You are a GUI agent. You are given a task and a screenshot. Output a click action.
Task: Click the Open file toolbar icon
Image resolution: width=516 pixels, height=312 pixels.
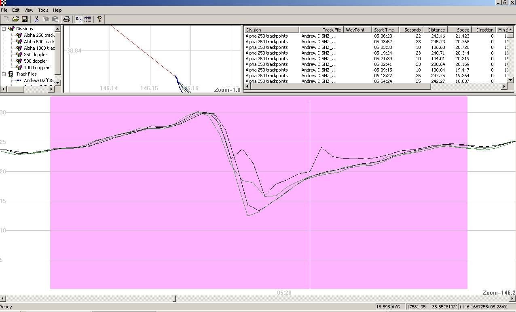15,19
